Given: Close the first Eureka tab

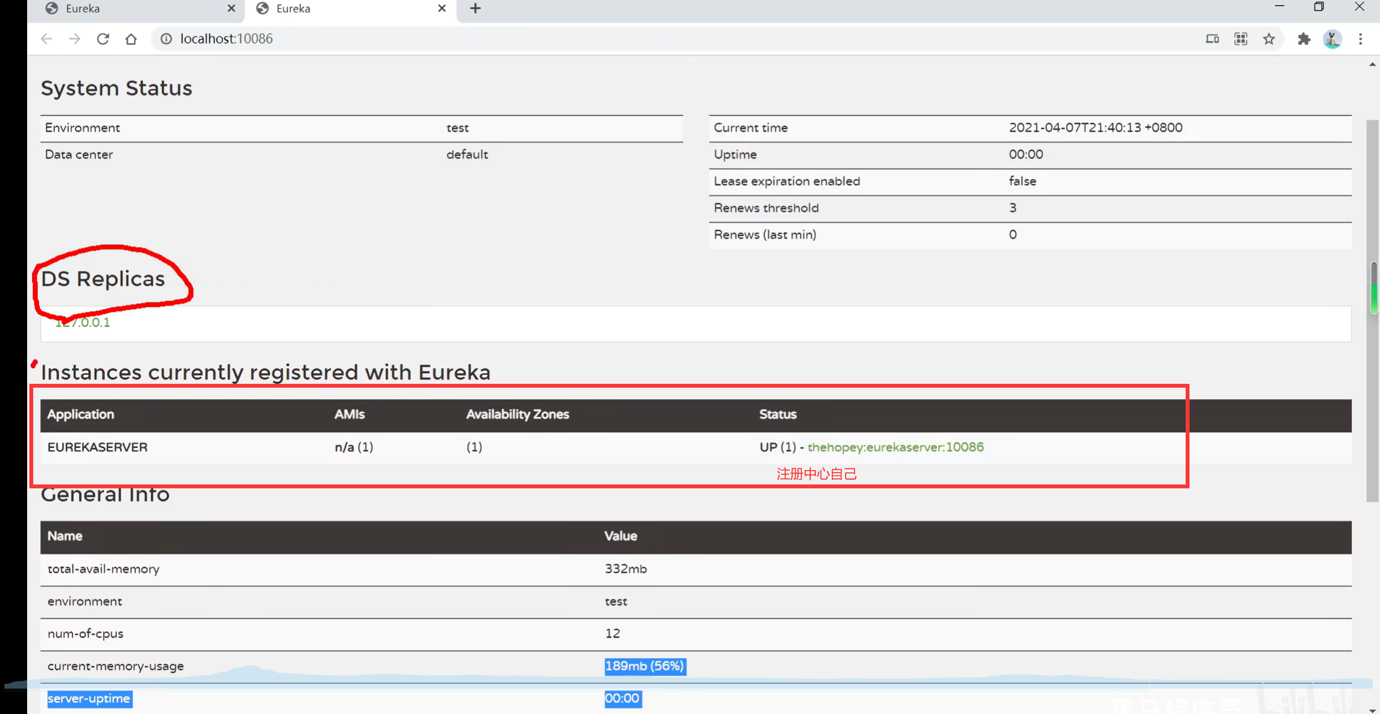Looking at the screenshot, I should point(231,8).
